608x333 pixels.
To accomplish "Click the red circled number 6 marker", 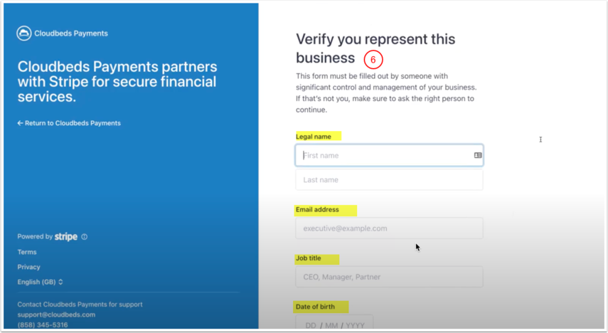I will (x=373, y=60).
